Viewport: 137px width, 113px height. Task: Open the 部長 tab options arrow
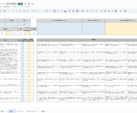click(46, 111)
